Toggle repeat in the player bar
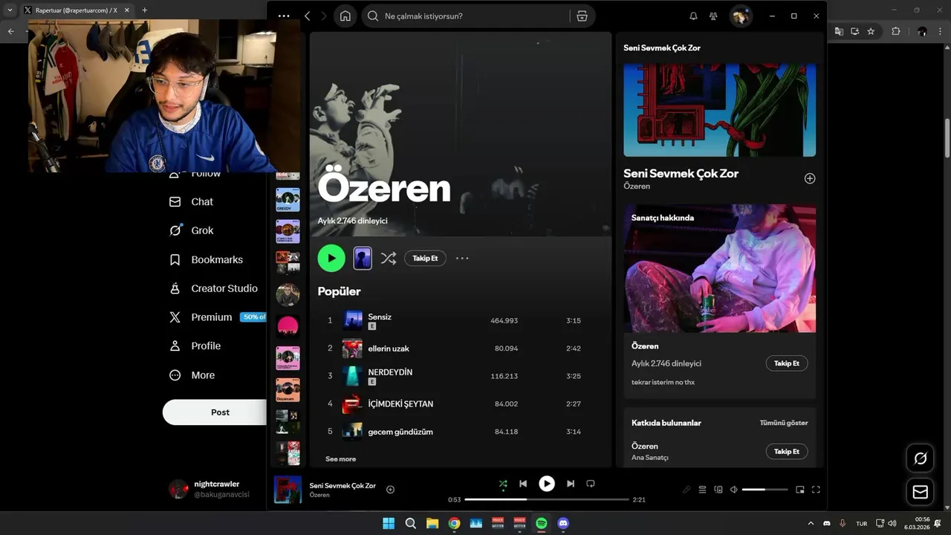951x535 pixels. coord(591,484)
